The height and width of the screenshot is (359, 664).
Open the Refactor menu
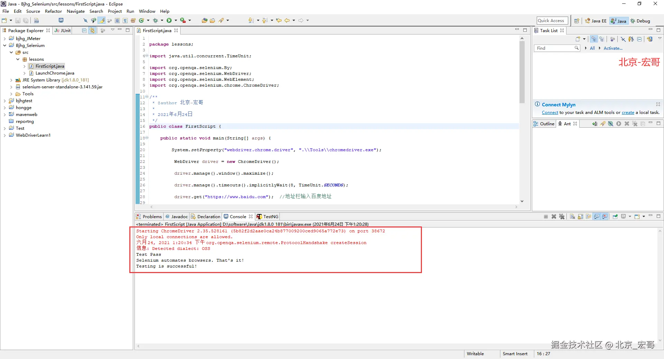(x=53, y=11)
